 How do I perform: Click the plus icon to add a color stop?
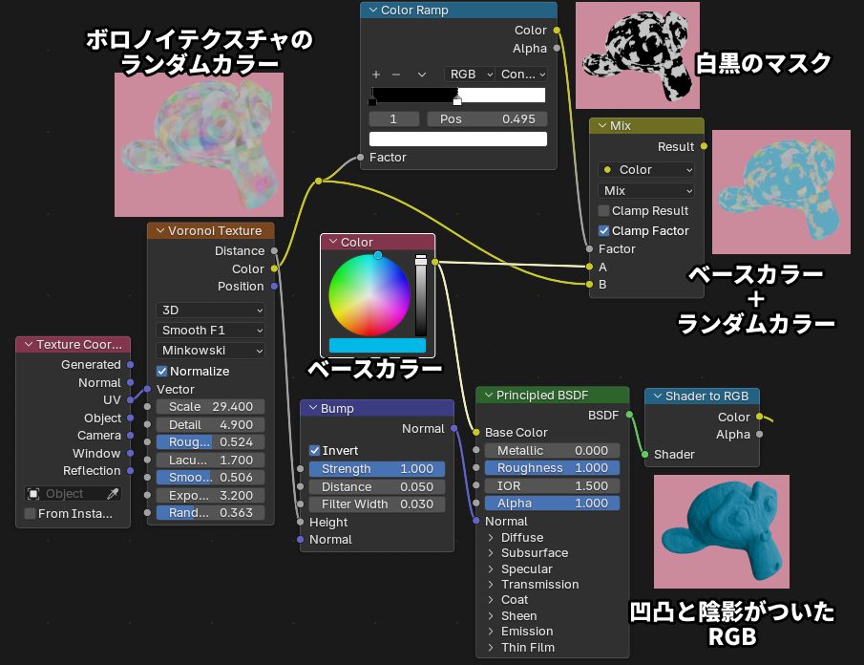376,75
